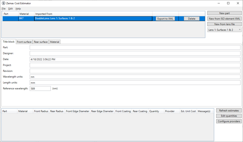Click the Reference wavelength field
Image resolution: width=243 pixels, height=142 pixels.
tap(40, 89)
